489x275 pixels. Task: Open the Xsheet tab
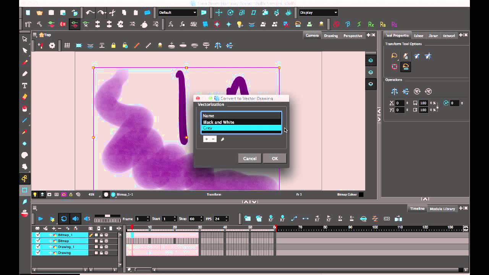[418, 36]
